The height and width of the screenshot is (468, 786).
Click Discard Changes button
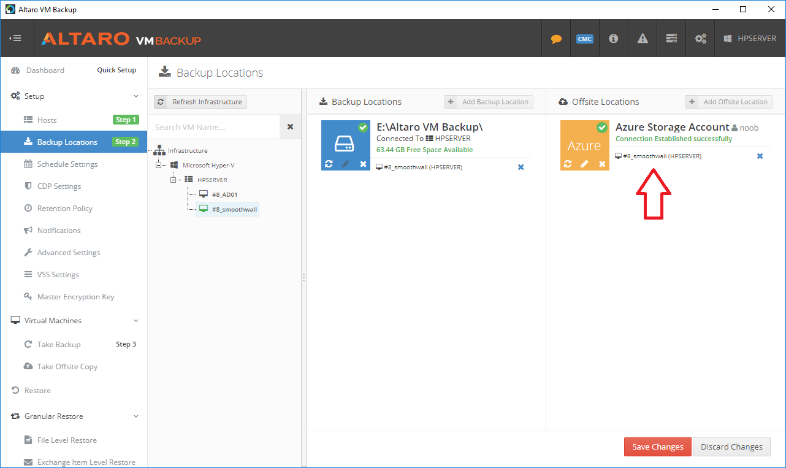[731, 447]
